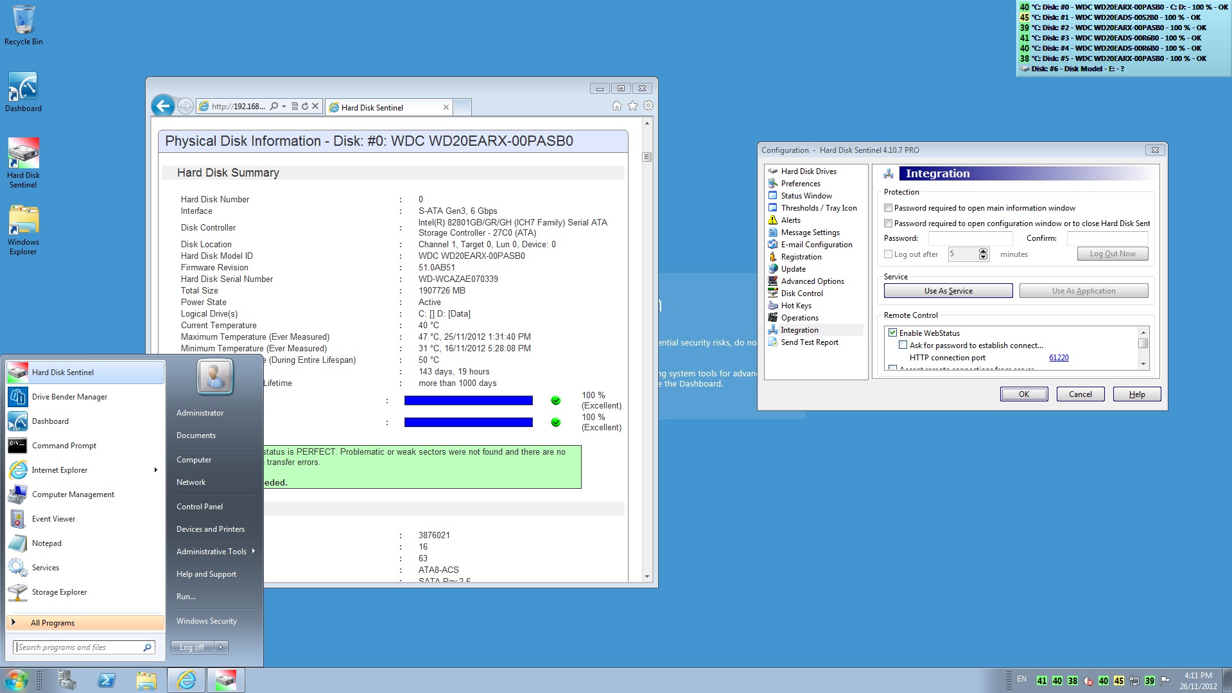This screenshot has width=1232, height=693.
Task: Open Control Panel from Start menu
Action: click(x=200, y=507)
